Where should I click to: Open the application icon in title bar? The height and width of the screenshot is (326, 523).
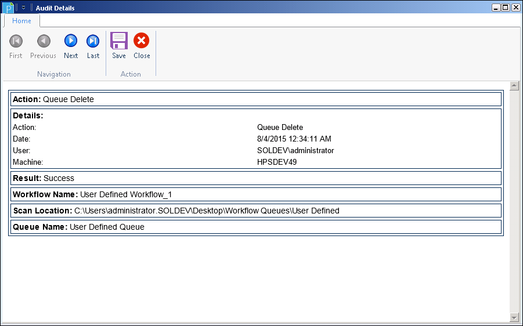pos(8,8)
